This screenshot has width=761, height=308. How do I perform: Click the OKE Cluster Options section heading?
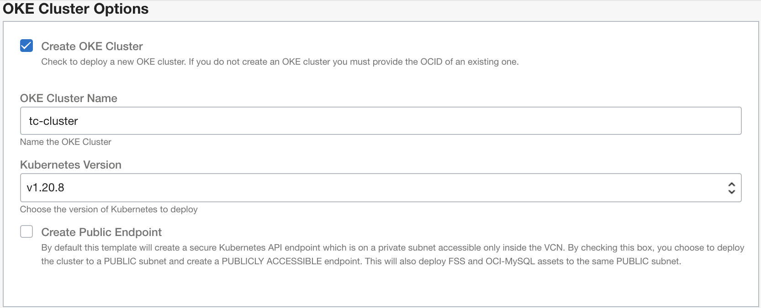click(76, 9)
